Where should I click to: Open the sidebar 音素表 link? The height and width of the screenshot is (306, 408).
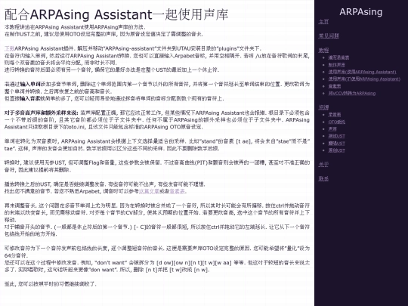335,86
